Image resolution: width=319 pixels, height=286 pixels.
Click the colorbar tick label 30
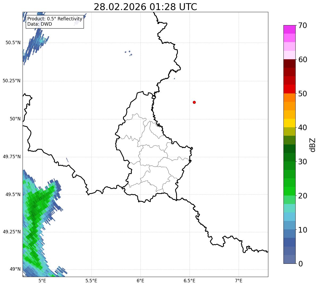click(303, 162)
